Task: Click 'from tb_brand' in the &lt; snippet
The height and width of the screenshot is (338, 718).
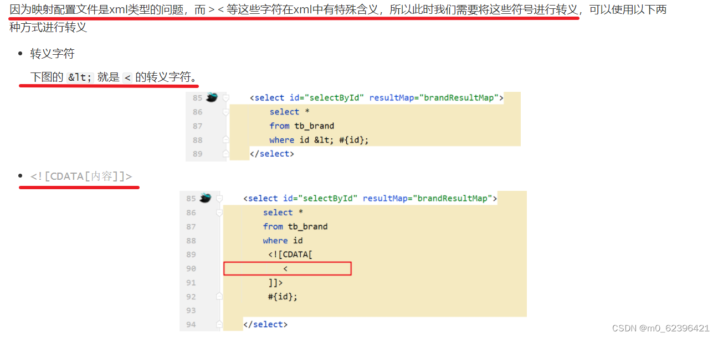Action: click(302, 126)
